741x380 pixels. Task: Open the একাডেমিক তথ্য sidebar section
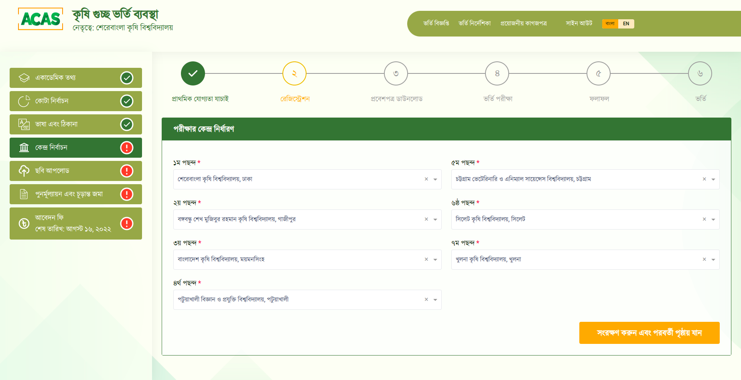pyautogui.click(x=76, y=78)
